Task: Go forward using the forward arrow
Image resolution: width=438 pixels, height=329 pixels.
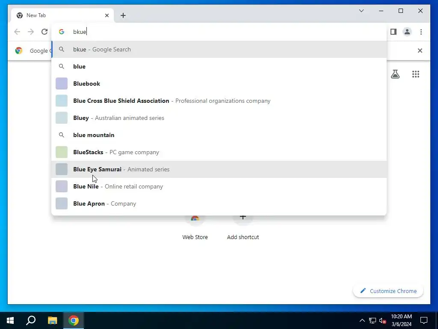Action: click(31, 32)
